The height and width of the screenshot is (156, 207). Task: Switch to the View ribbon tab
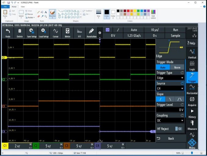click(x=23, y=6)
